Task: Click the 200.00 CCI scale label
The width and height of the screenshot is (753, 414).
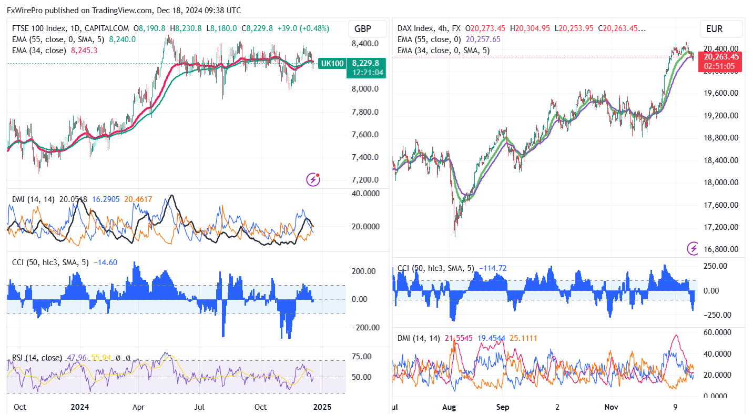Action: tap(363, 271)
